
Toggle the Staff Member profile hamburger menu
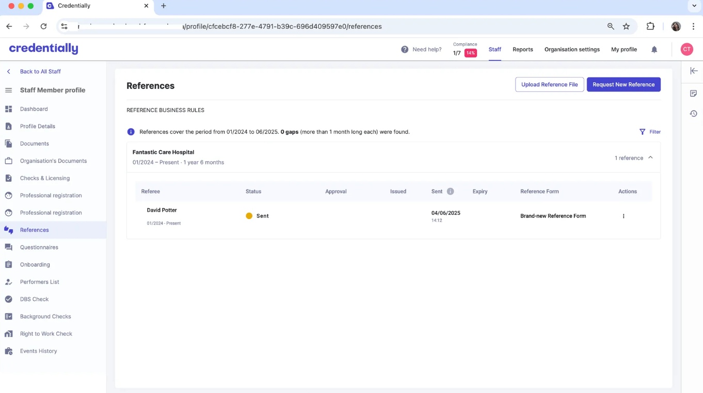click(8, 90)
